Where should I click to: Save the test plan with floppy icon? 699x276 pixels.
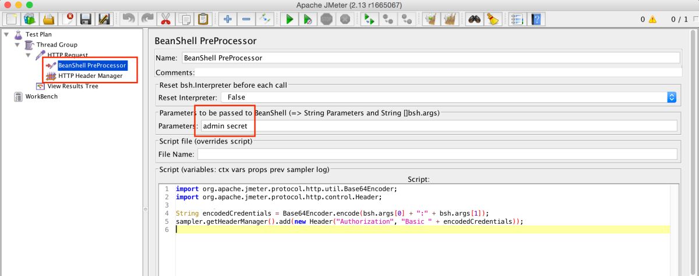pyautogui.click(x=86, y=19)
